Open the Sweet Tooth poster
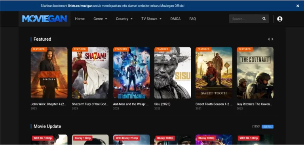The image size is (304, 145). (214, 73)
